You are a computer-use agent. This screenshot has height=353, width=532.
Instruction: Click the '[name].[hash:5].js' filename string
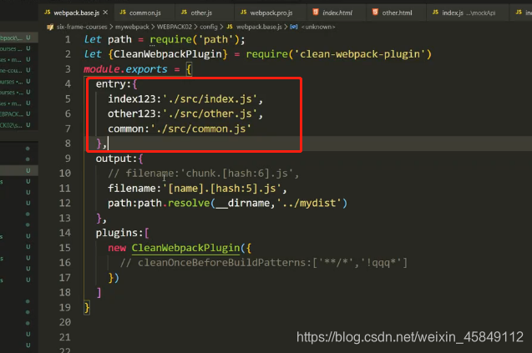click(x=222, y=189)
